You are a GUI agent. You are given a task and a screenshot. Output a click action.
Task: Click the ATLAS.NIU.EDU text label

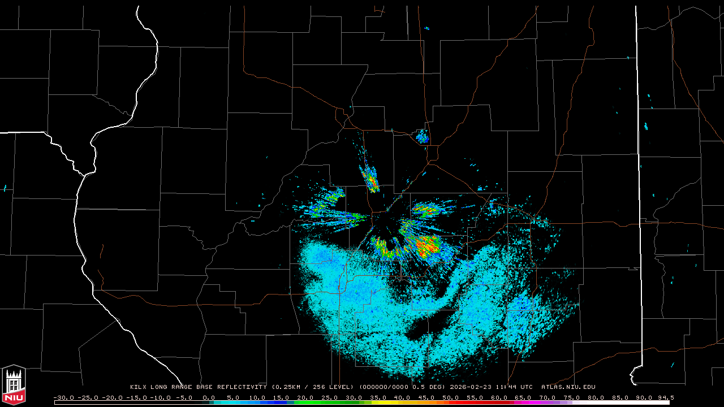pos(568,387)
